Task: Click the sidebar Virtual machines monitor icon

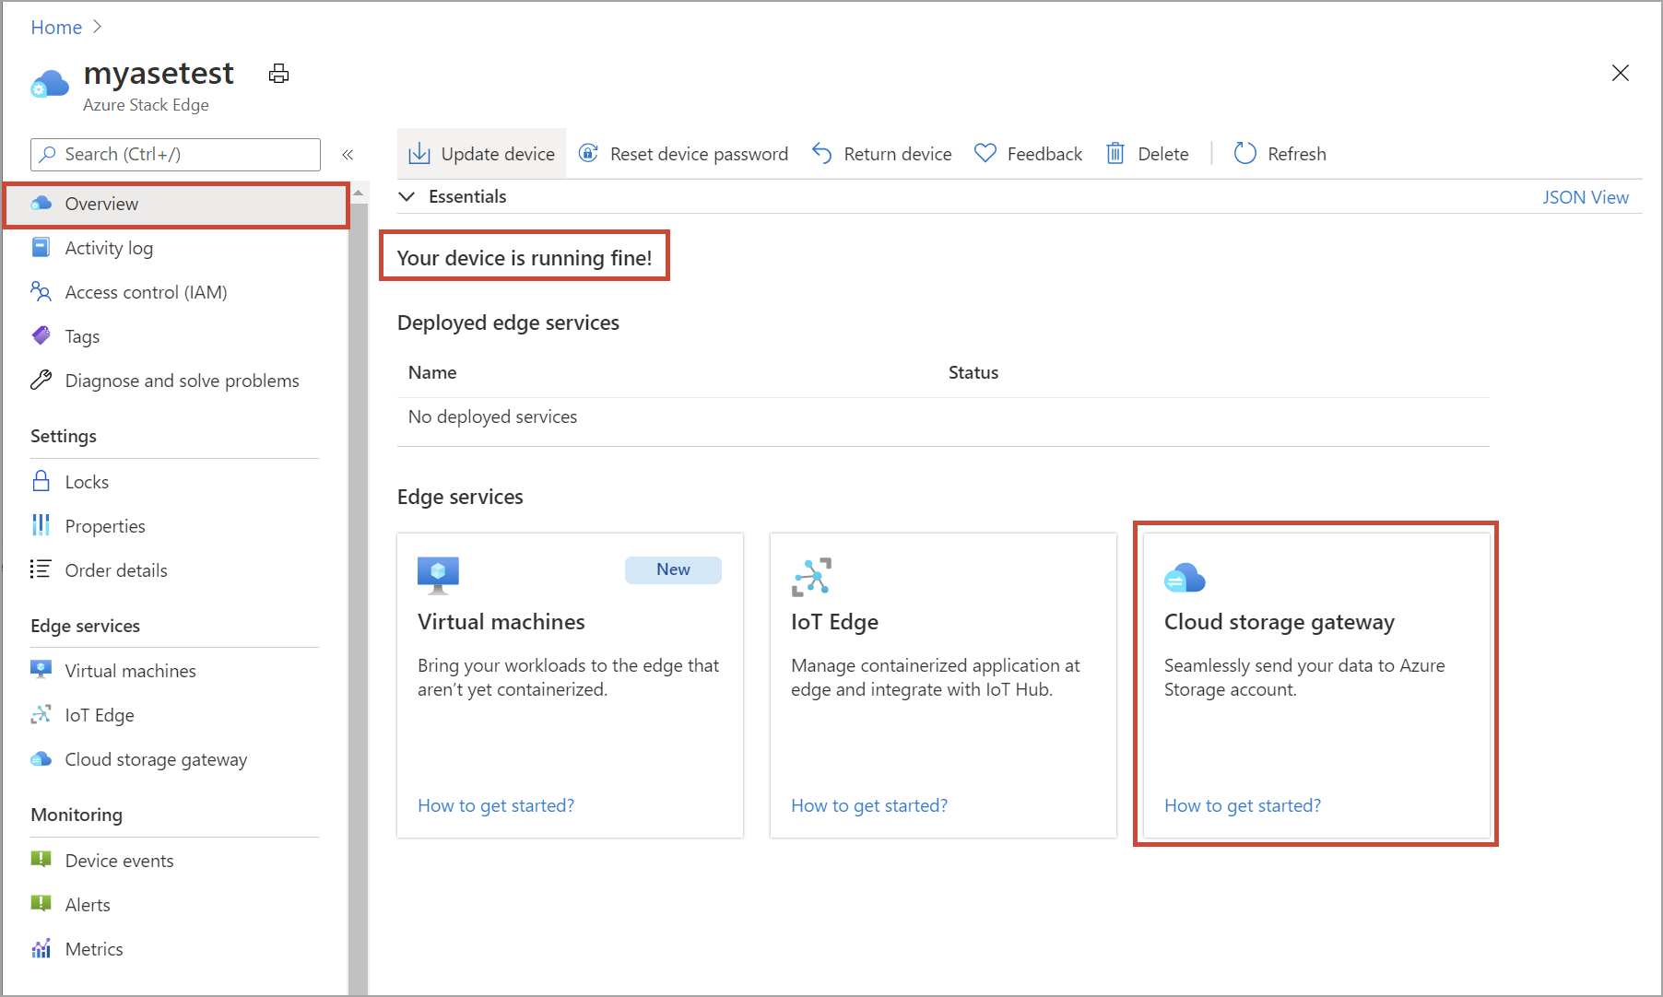Action: pos(41,670)
